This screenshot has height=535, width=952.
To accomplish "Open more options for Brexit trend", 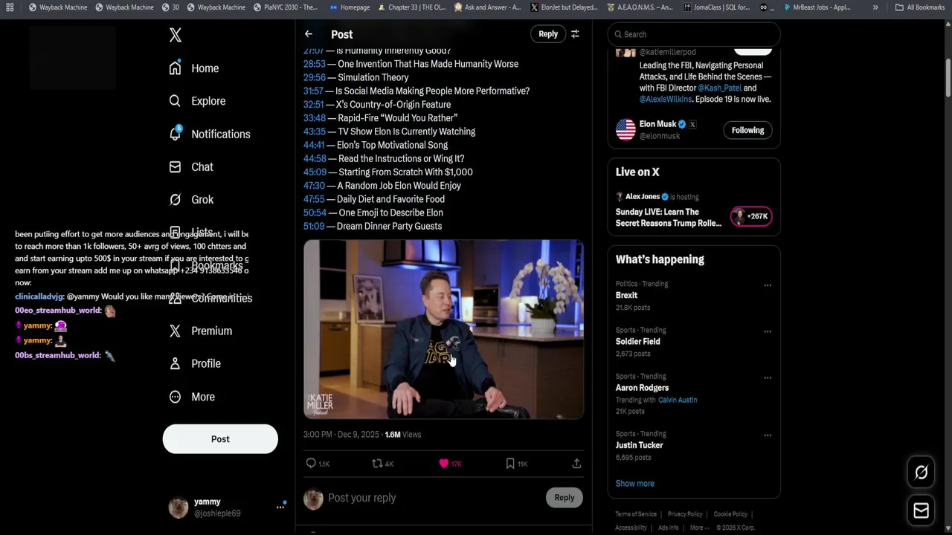I will coord(768,285).
